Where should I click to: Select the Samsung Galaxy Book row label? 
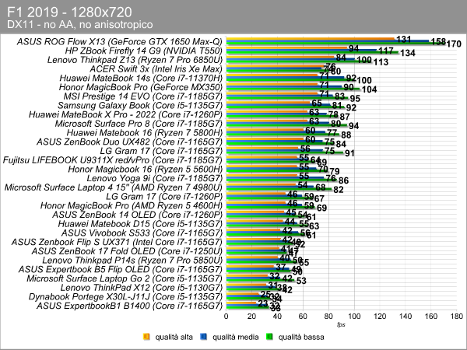click(140, 106)
